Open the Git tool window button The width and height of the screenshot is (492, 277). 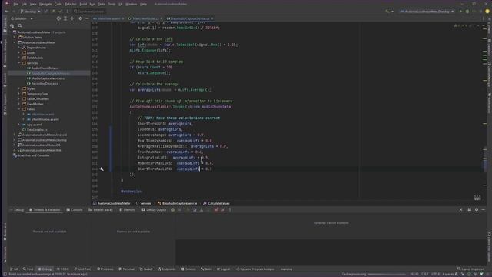(x=14, y=269)
